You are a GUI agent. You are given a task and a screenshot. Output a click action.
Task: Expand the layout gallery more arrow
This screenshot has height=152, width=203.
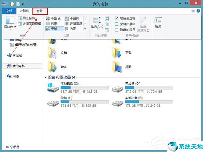pos(85,29)
